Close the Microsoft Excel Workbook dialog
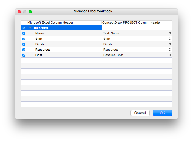Screen dimensions: 193x141 tap(19, 12)
